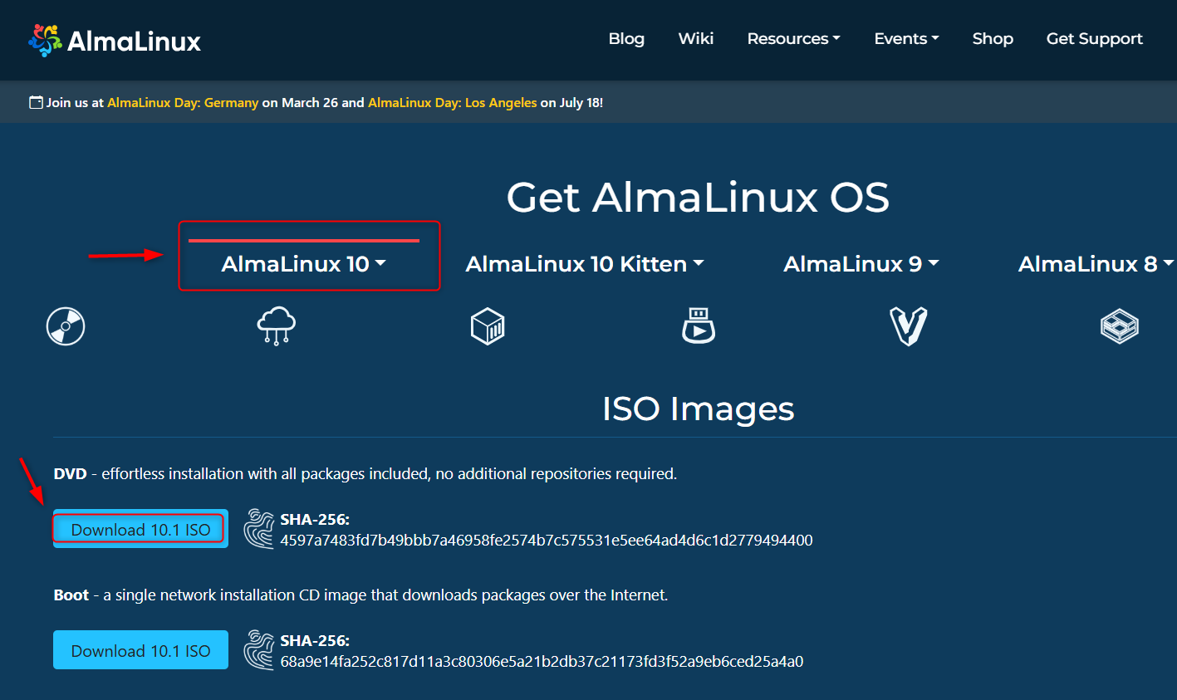Click the stacked-boards Raspberry Pi icon
Screen dimensions: 1177x700
1119,326
